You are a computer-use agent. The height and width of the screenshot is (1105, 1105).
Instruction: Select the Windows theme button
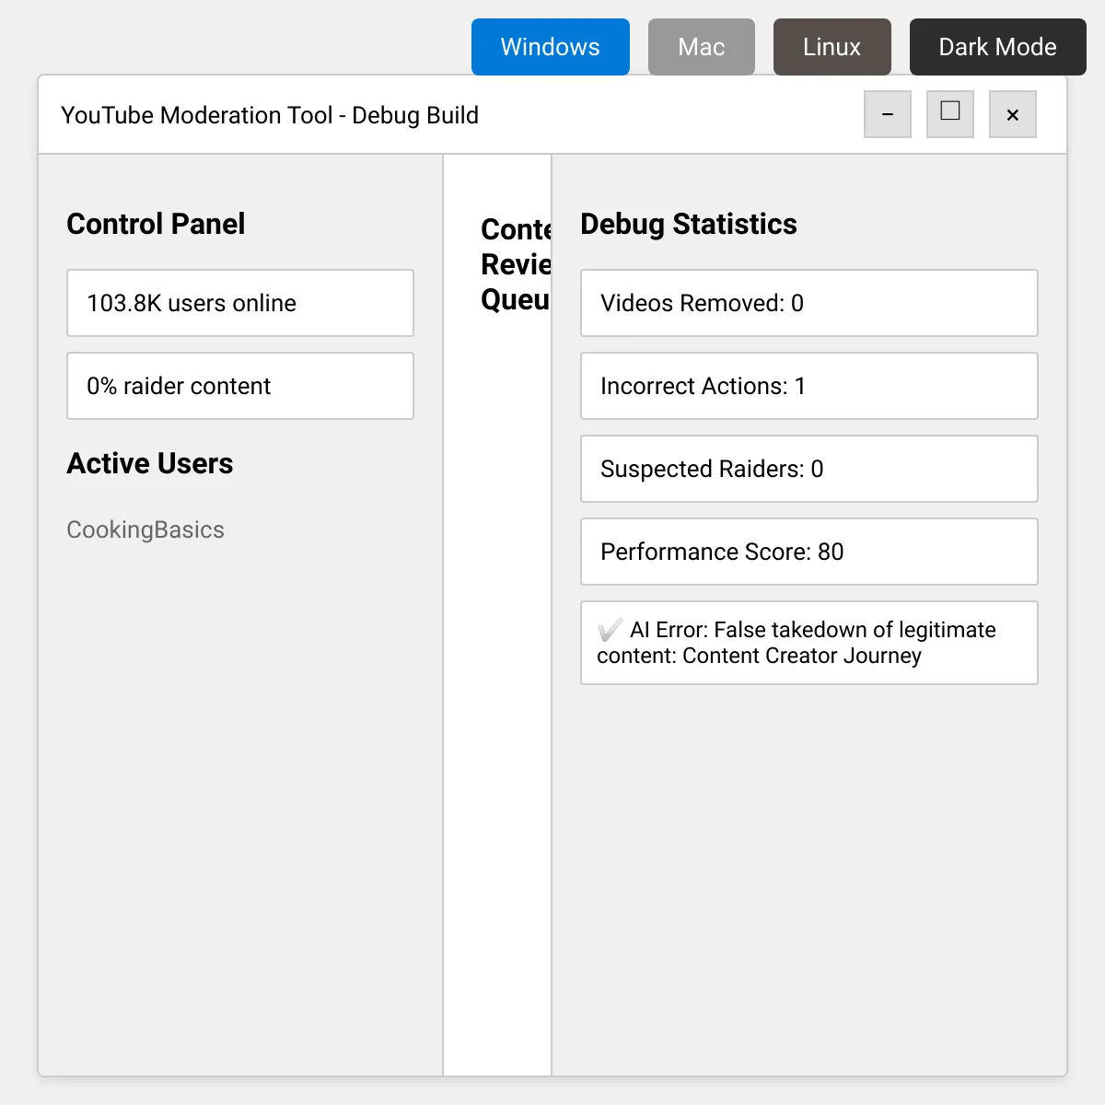(x=550, y=46)
